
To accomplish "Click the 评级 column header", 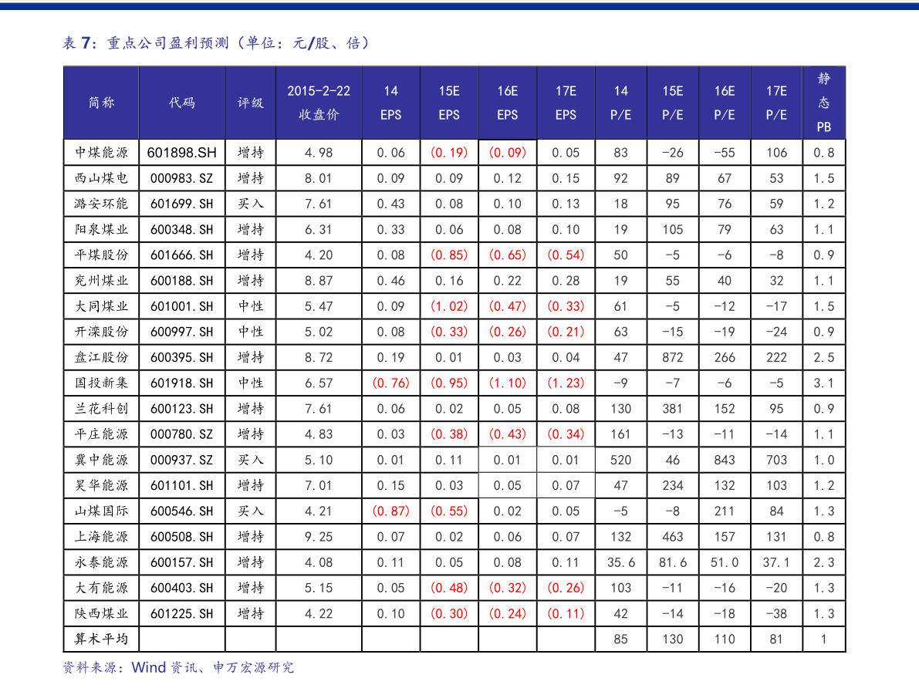I will coord(250,103).
